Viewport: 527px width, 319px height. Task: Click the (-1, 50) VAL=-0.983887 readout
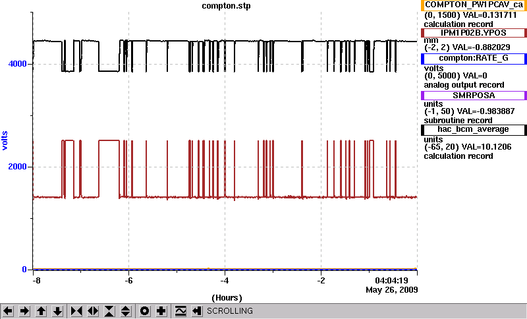(x=469, y=111)
